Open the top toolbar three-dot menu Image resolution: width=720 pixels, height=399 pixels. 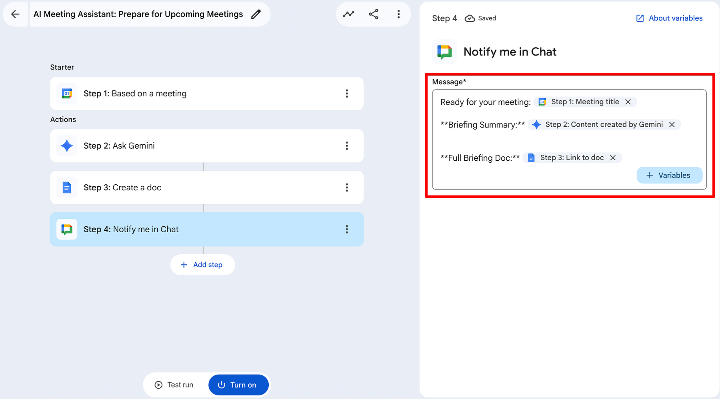pyautogui.click(x=398, y=14)
